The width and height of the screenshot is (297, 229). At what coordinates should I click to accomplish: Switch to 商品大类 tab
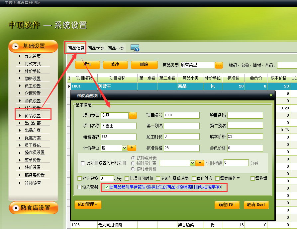96,48
